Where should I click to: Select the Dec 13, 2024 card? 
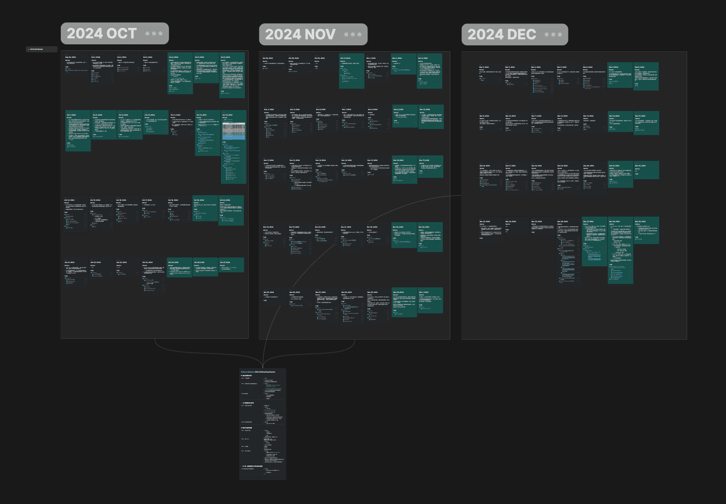coord(595,121)
